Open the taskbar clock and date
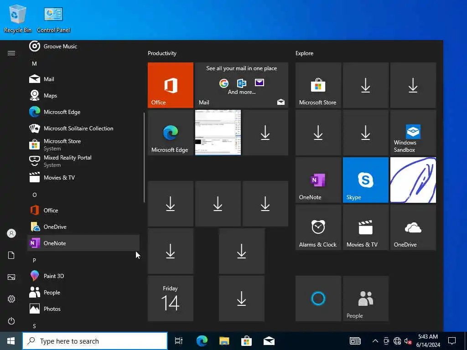 point(428,341)
